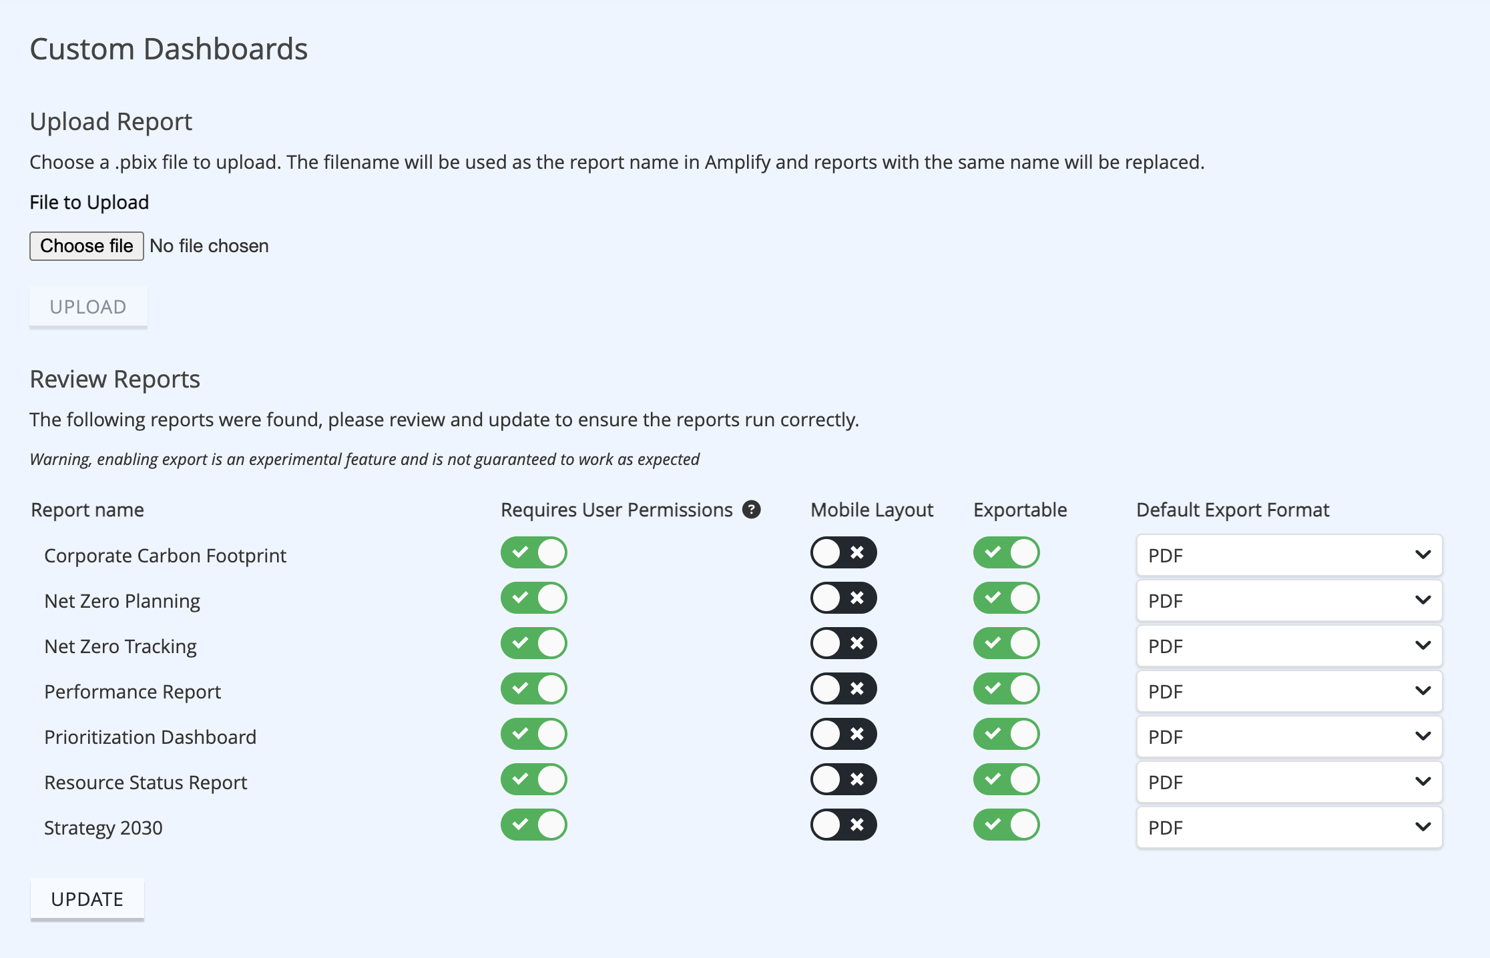Click the UPDATE button
The height and width of the screenshot is (958, 1490).
(x=87, y=899)
